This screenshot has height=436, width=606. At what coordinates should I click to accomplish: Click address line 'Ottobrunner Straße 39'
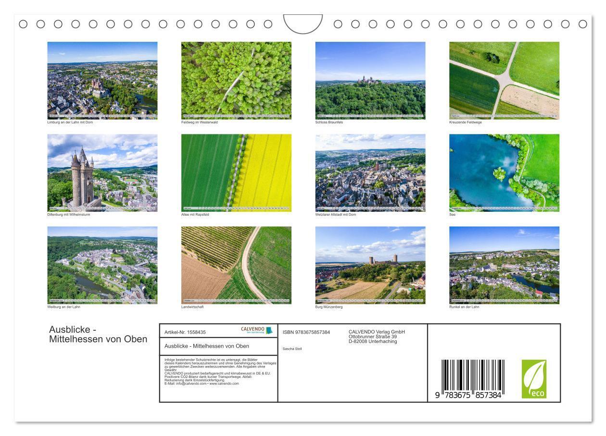click(x=373, y=337)
